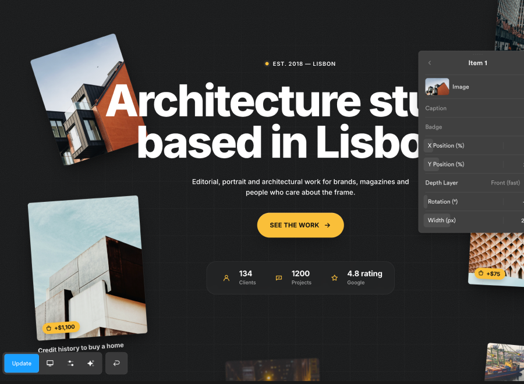The image size is (524, 384).
Task: Click the 'Google' label under 4.8 rating
Action: 356,283
